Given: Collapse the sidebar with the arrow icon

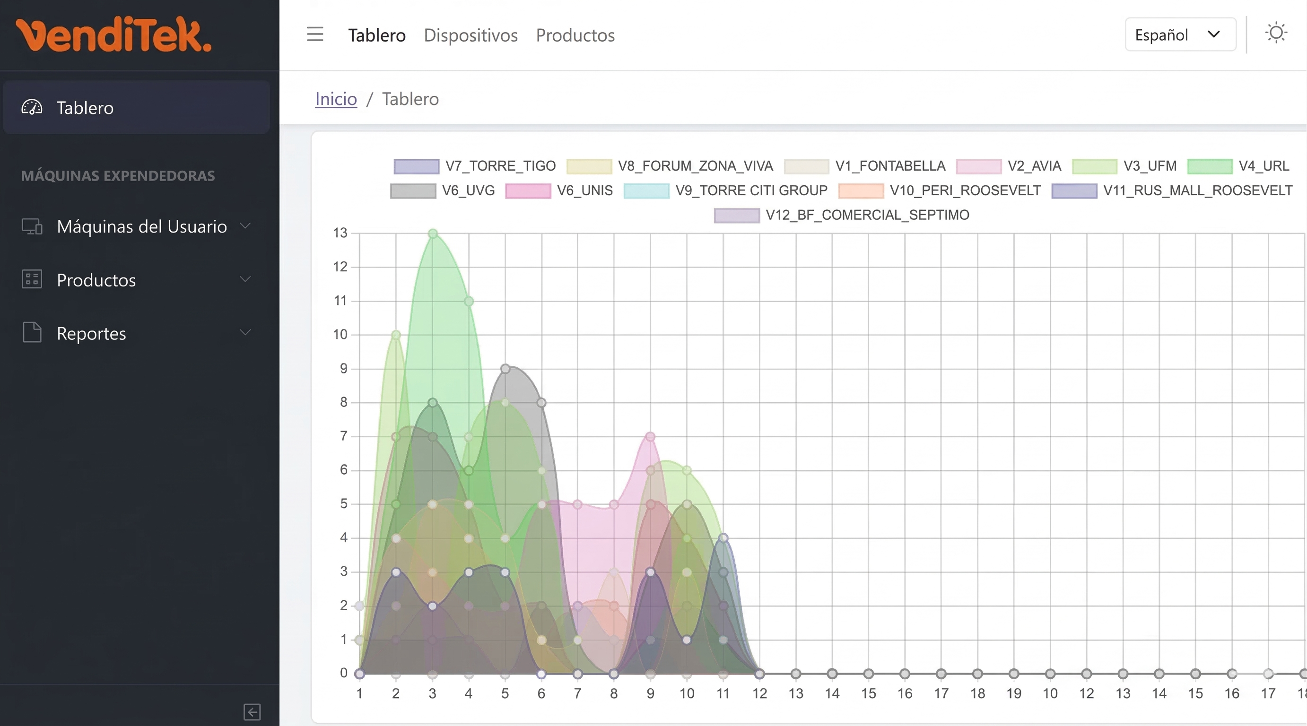Looking at the screenshot, I should coord(252,712).
